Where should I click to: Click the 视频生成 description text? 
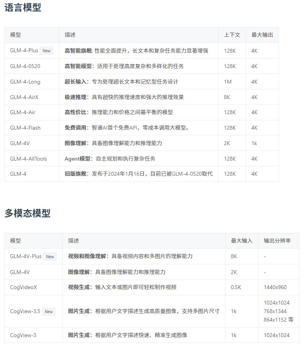[122, 288]
